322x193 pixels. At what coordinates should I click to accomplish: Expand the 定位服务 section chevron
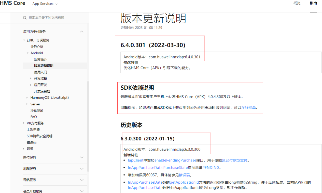[x=82, y=158]
